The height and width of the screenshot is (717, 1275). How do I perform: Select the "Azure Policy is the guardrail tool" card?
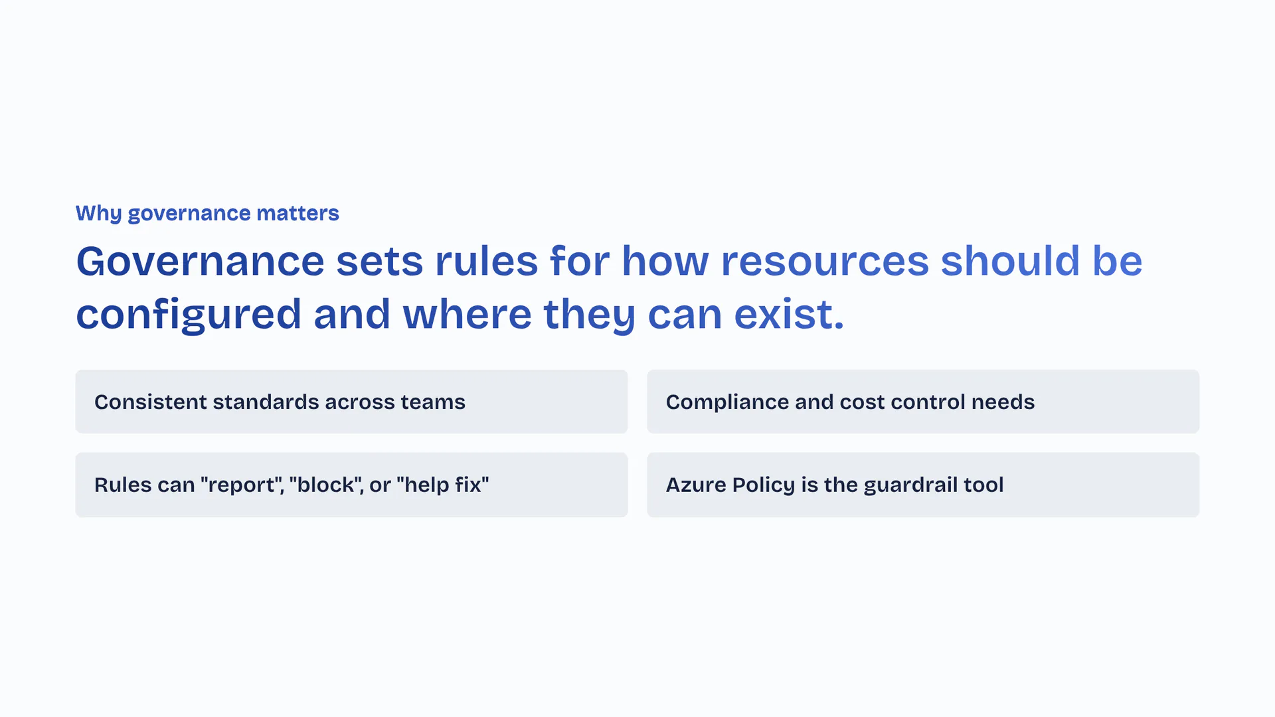point(923,485)
